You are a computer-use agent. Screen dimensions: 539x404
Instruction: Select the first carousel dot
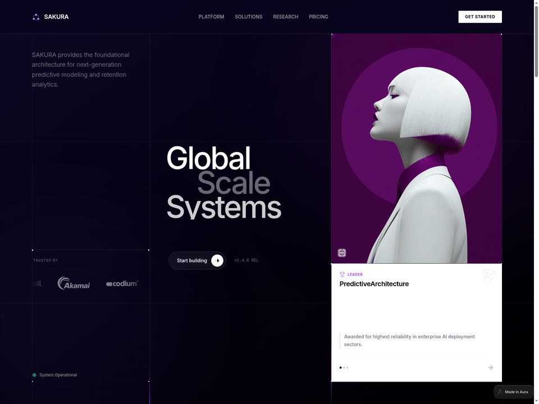coord(341,368)
